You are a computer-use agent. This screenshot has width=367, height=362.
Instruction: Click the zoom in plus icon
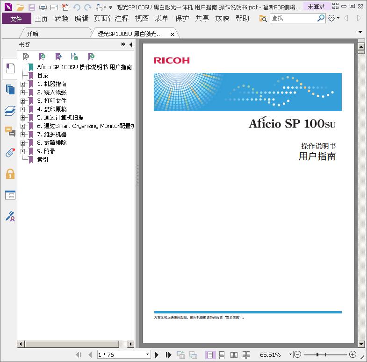pyautogui.click(x=353, y=355)
